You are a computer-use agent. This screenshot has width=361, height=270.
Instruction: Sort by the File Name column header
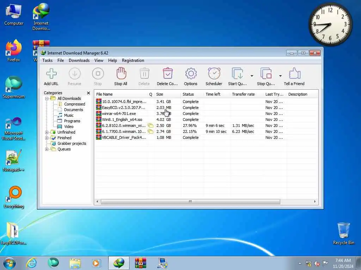point(121,94)
